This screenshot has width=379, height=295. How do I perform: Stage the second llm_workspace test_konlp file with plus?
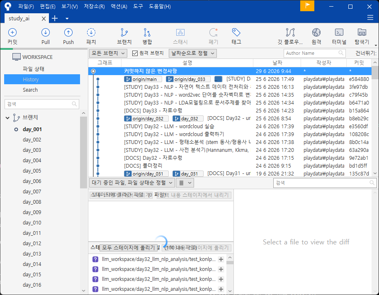click(x=221, y=269)
